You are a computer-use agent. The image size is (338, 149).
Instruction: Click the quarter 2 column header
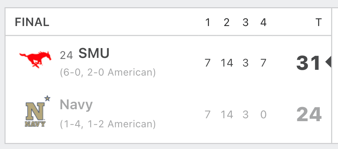[226, 22]
